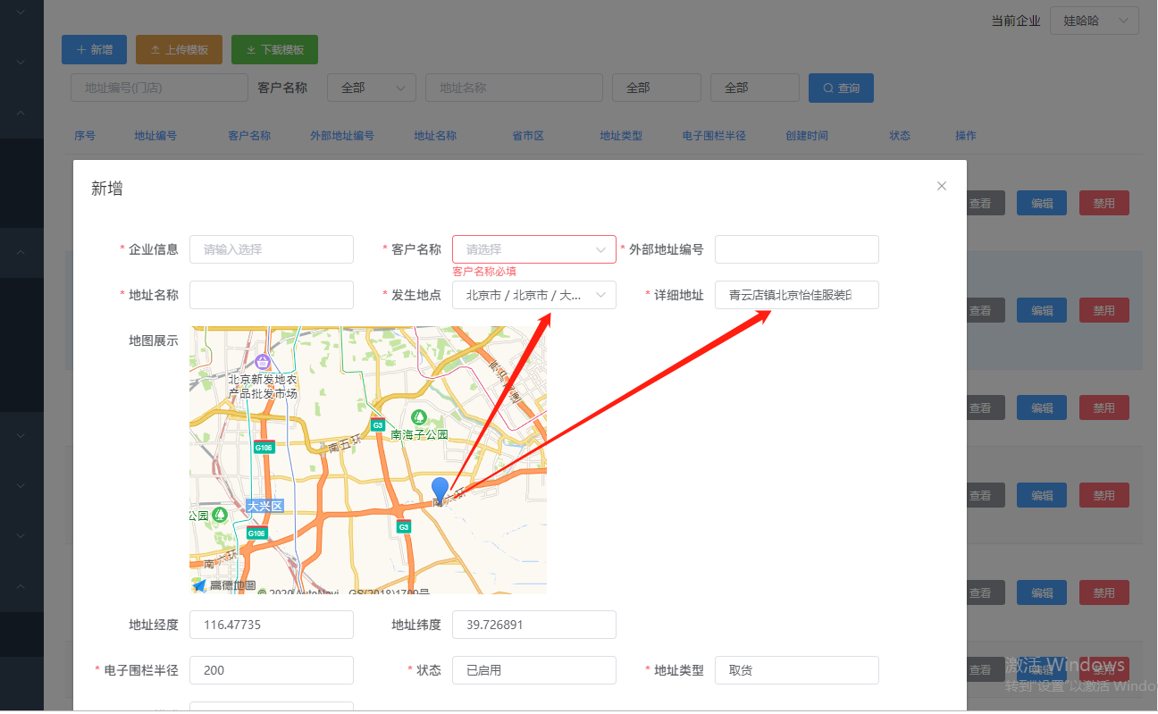Click the 新增 dialog title
The height and width of the screenshot is (714, 1158).
(107, 188)
